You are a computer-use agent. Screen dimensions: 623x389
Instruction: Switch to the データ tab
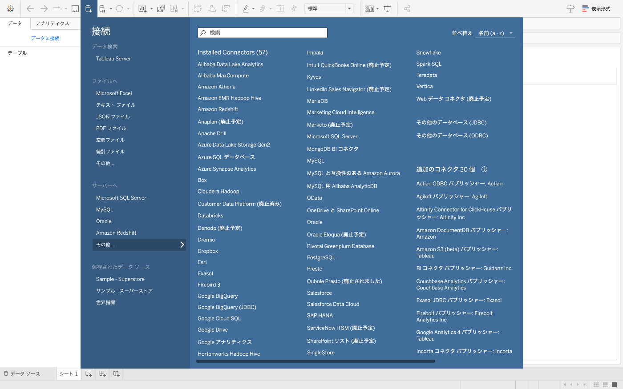point(15,24)
